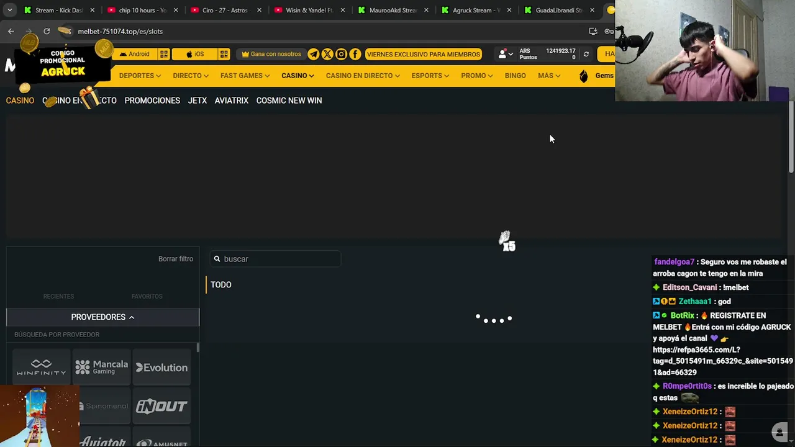Download the Android app button
795x447 pixels.
[135, 54]
